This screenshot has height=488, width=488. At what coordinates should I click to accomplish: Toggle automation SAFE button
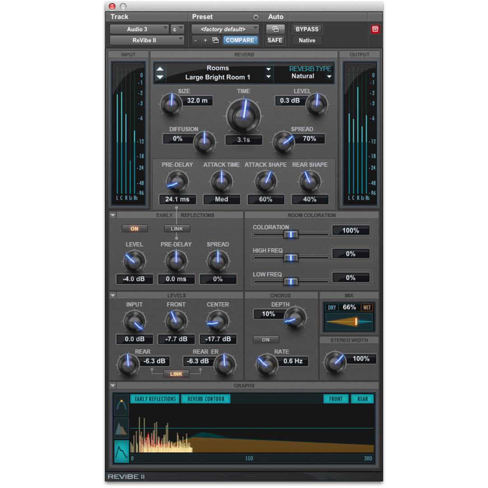click(275, 40)
